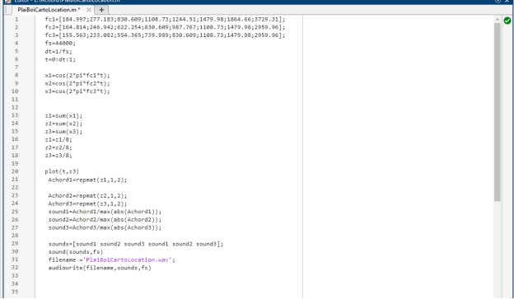Place cursor on the audiowrite(filename,sounds,fs) line
514x299 pixels.
(x=100, y=268)
